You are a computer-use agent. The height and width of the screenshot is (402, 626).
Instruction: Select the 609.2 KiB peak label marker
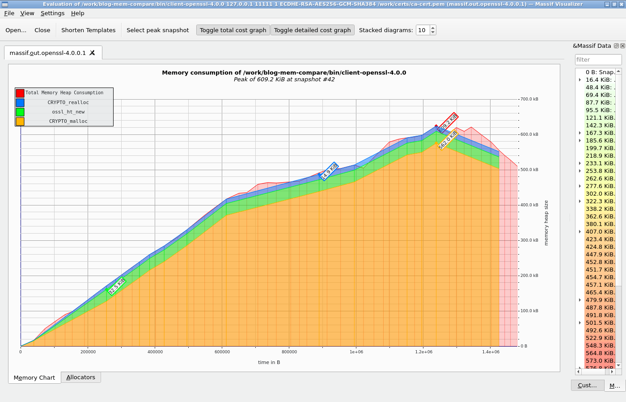[x=448, y=123]
